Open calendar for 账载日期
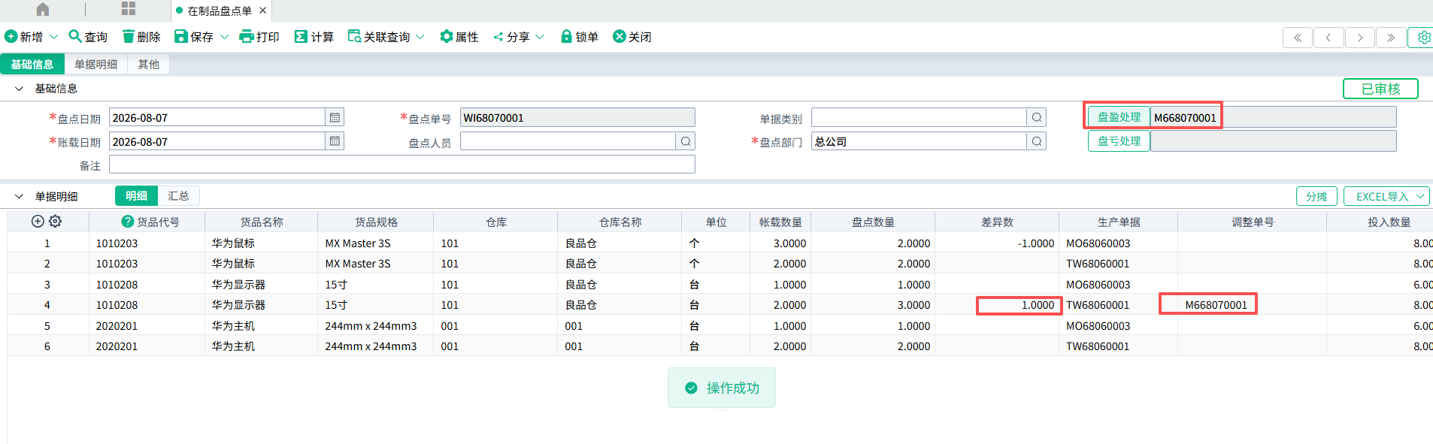Viewport: 1433px width, 444px height. click(x=335, y=141)
